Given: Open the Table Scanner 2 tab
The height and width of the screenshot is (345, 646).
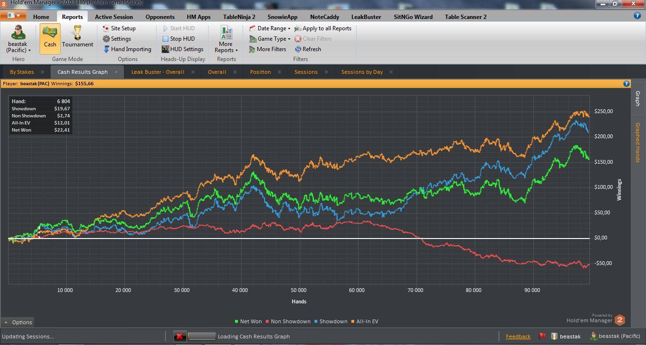Looking at the screenshot, I should click(x=466, y=17).
